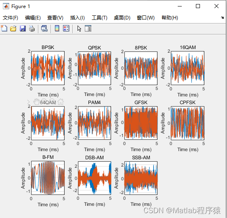Click the 8PSK plot title
Viewport: 227px width, 218px height.
(141, 48)
